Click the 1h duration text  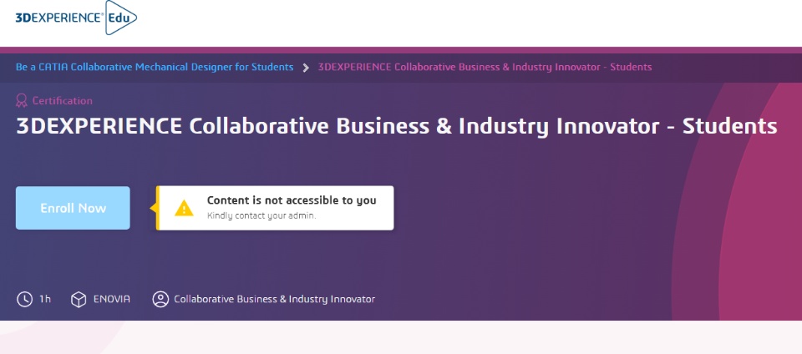coord(45,299)
